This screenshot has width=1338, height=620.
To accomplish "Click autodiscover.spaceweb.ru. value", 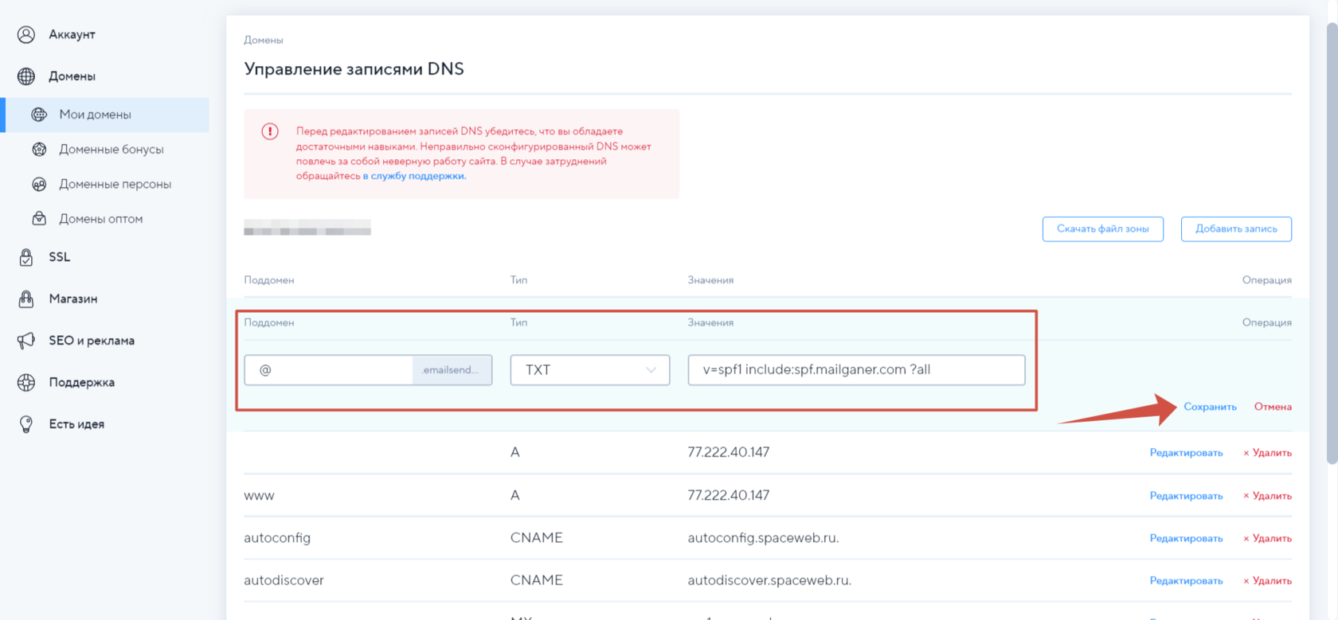I will pyautogui.click(x=769, y=580).
